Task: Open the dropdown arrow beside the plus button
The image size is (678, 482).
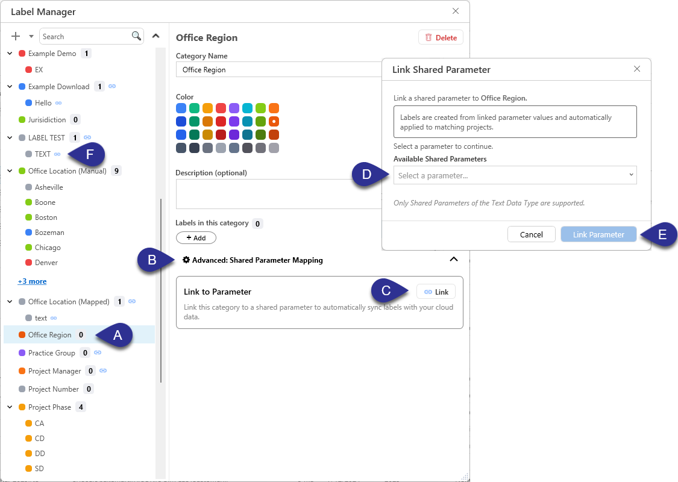Action: (x=31, y=36)
